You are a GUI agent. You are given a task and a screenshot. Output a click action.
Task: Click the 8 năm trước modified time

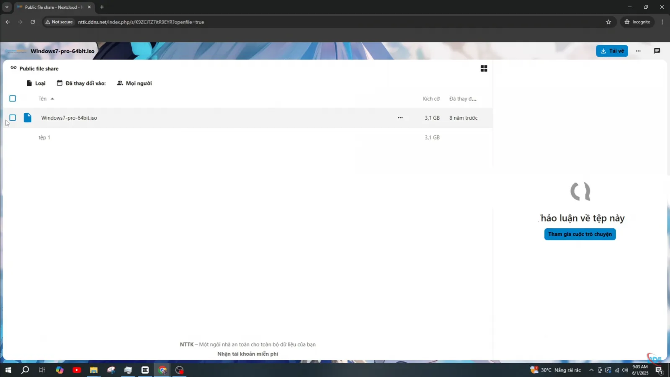pyautogui.click(x=464, y=118)
